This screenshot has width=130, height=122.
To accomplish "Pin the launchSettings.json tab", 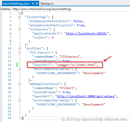I will [33, 4].
